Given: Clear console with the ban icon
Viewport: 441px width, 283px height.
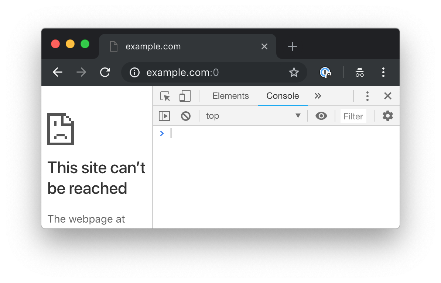Looking at the screenshot, I should (186, 116).
